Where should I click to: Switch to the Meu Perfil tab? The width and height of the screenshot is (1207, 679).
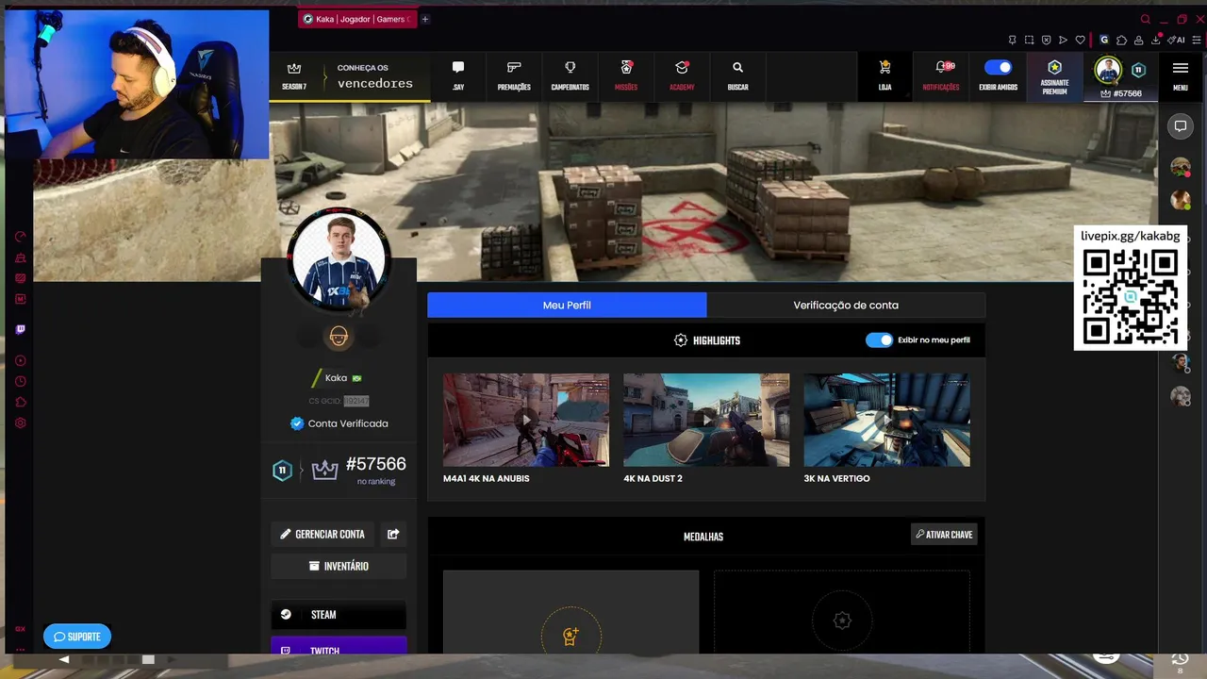[x=567, y=305]
